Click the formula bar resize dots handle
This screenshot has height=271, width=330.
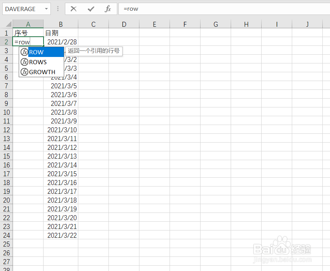(x=58, y=9)
